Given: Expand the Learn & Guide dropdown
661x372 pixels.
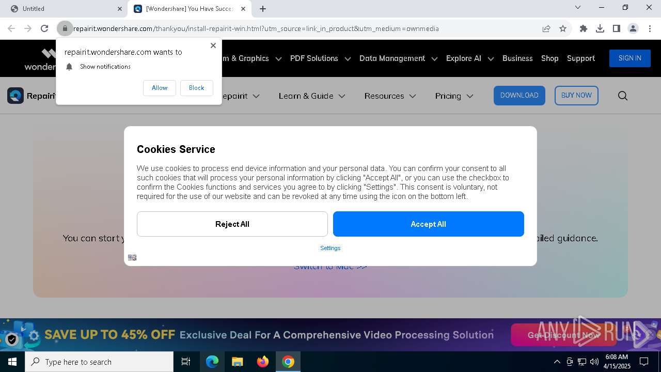Looking at the screenshot, I should pyautogui.click(x=312, y=96).
